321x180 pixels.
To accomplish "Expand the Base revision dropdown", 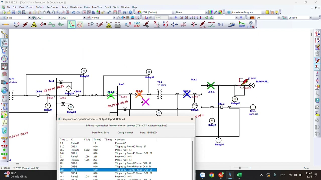I will pos(29,18).
